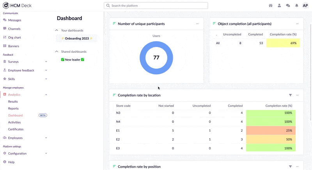Open options menu for Completion rate by position
The image size is (312, 170).
(x=297, y=166)
